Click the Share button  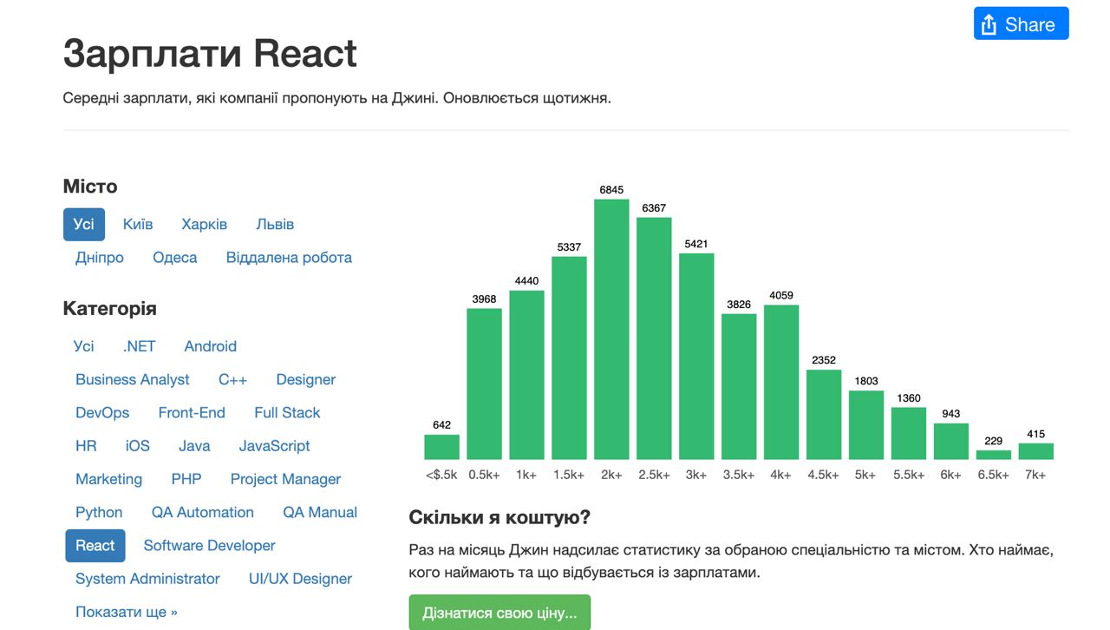[x=1021, y=23]
